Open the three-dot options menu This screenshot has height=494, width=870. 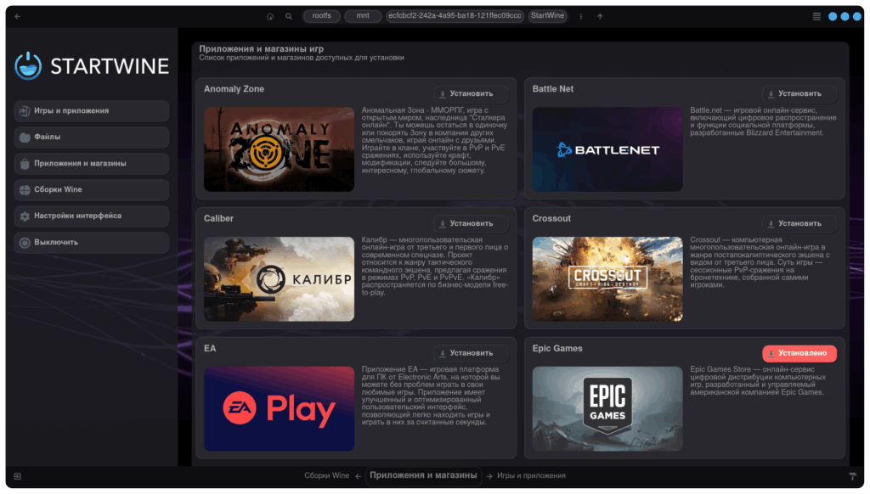581,17
